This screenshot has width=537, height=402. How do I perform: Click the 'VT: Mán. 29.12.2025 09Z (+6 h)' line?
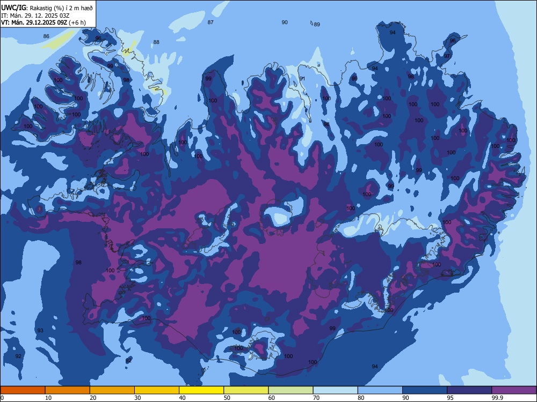(x=43, y=23)
